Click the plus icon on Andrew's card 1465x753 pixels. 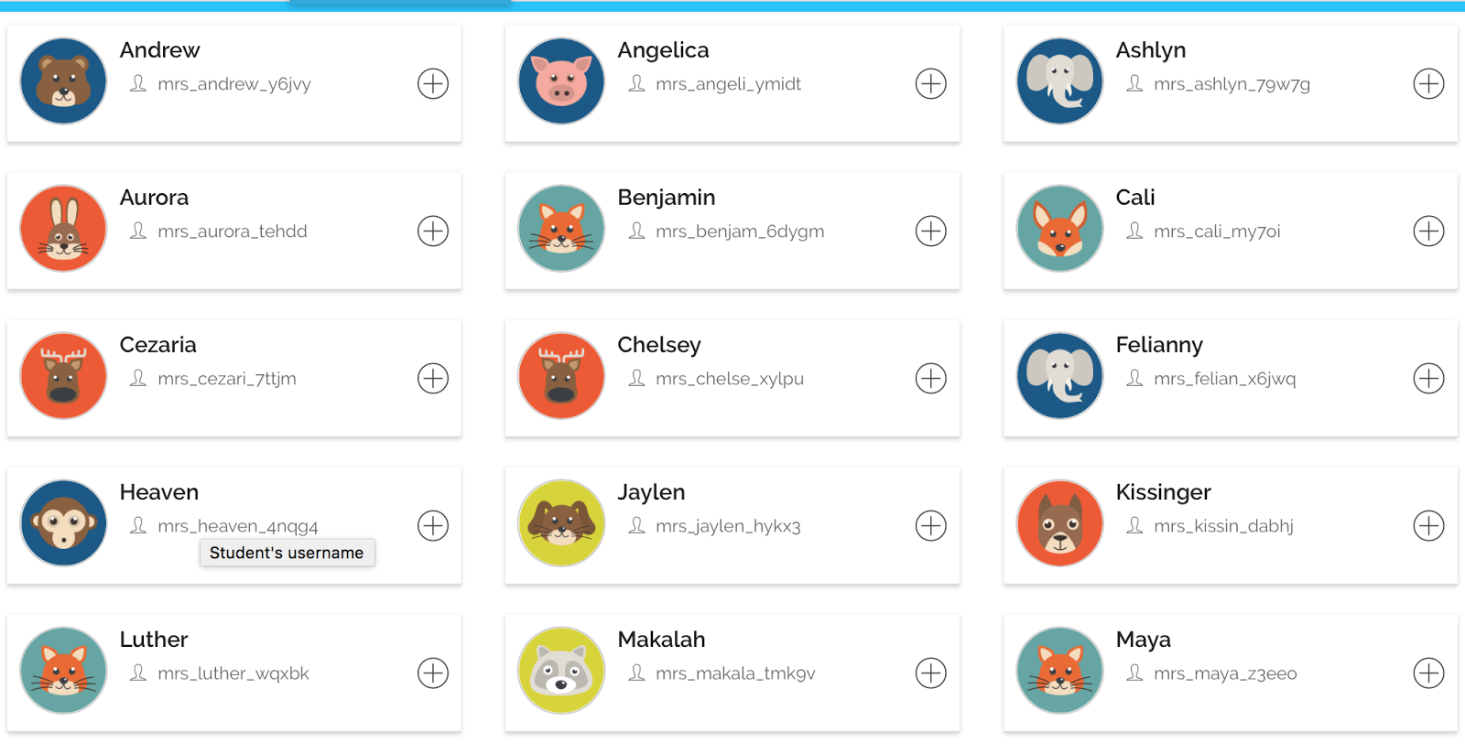(433, 84)
